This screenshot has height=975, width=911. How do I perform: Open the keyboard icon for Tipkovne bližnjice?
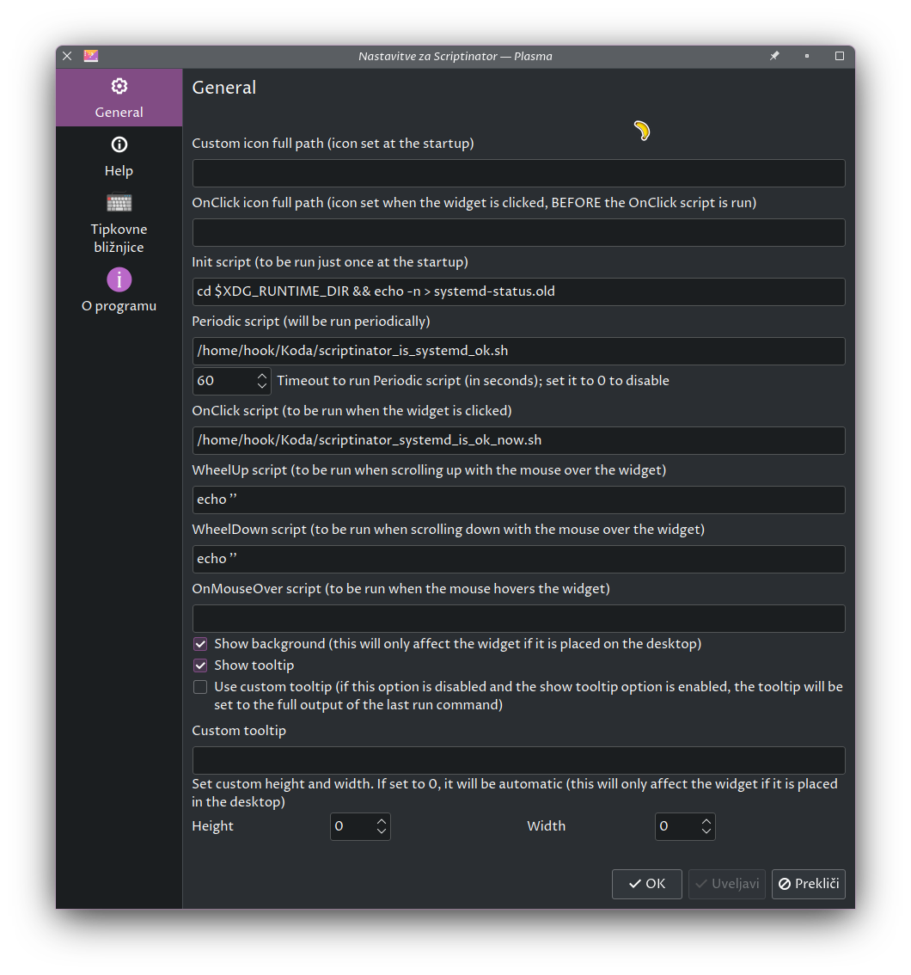(x=119, y=202)
